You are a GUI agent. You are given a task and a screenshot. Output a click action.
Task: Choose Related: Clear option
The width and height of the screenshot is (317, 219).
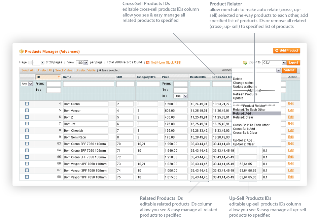tap(243, 117)
